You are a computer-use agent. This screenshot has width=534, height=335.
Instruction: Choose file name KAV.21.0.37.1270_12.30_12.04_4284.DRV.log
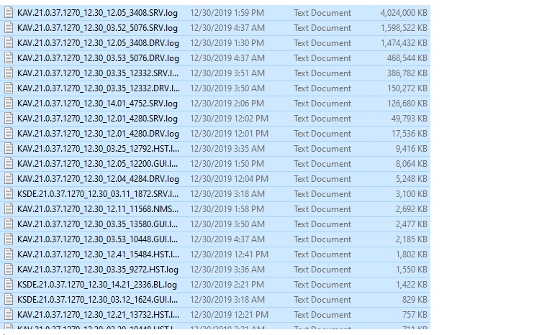click(98, 179)
